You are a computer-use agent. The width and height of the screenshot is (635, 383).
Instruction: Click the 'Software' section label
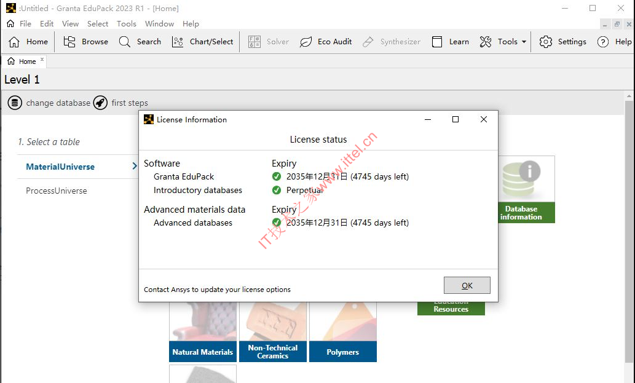point(162,163)
